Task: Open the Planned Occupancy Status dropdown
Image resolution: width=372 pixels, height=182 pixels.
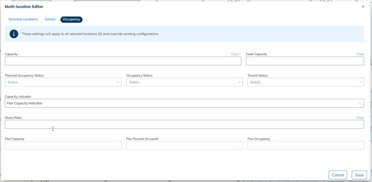Action: [x=63, y=82]
